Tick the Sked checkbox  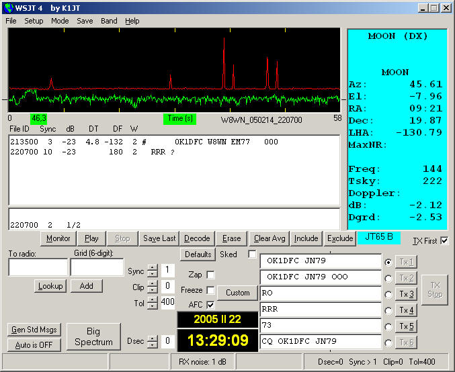click(252, 254)
